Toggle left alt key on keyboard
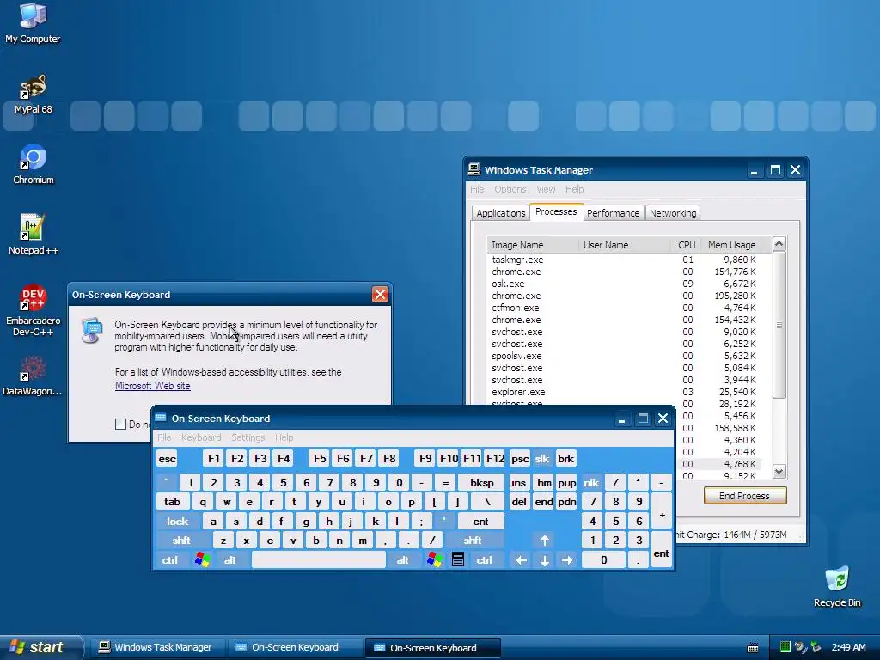The width and height of the screenshot is (880, 660). [230, 559]
